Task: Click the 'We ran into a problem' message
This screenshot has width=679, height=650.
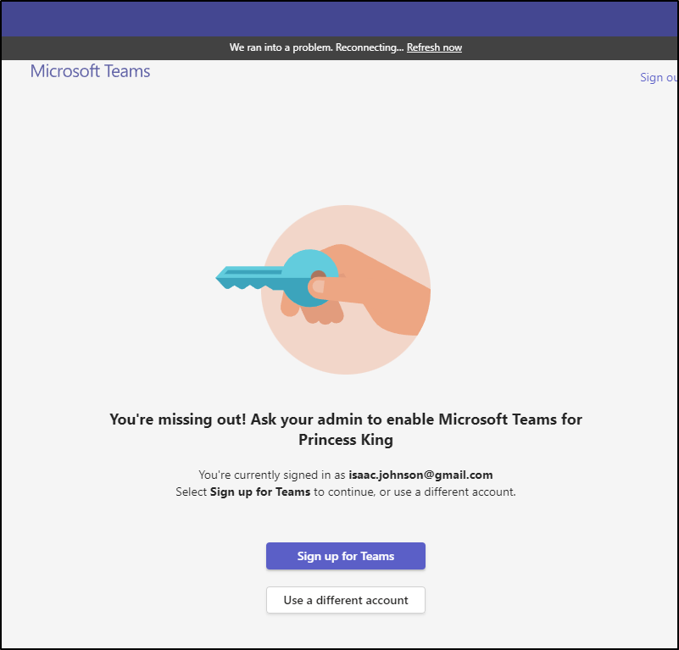Action: coord(316,47)
